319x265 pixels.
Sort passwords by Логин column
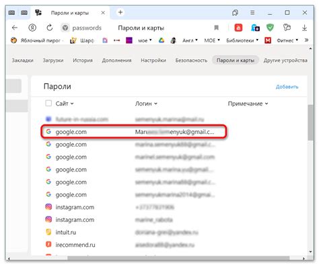tap(146, 104)
